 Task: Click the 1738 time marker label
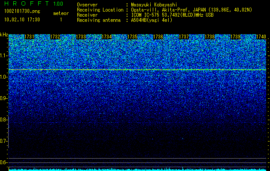[210, 37]
